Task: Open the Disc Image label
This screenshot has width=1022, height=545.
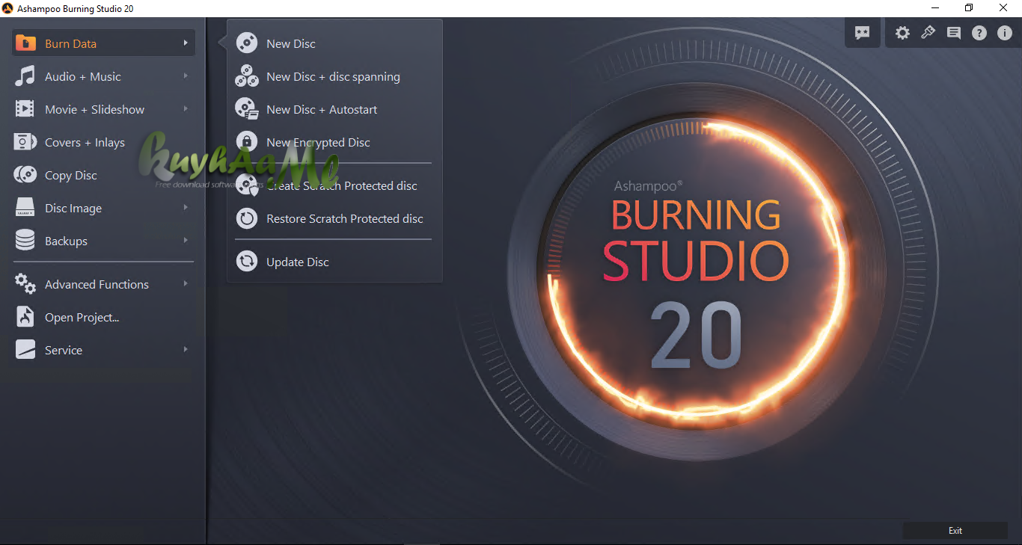Action: tap(73, 209)
